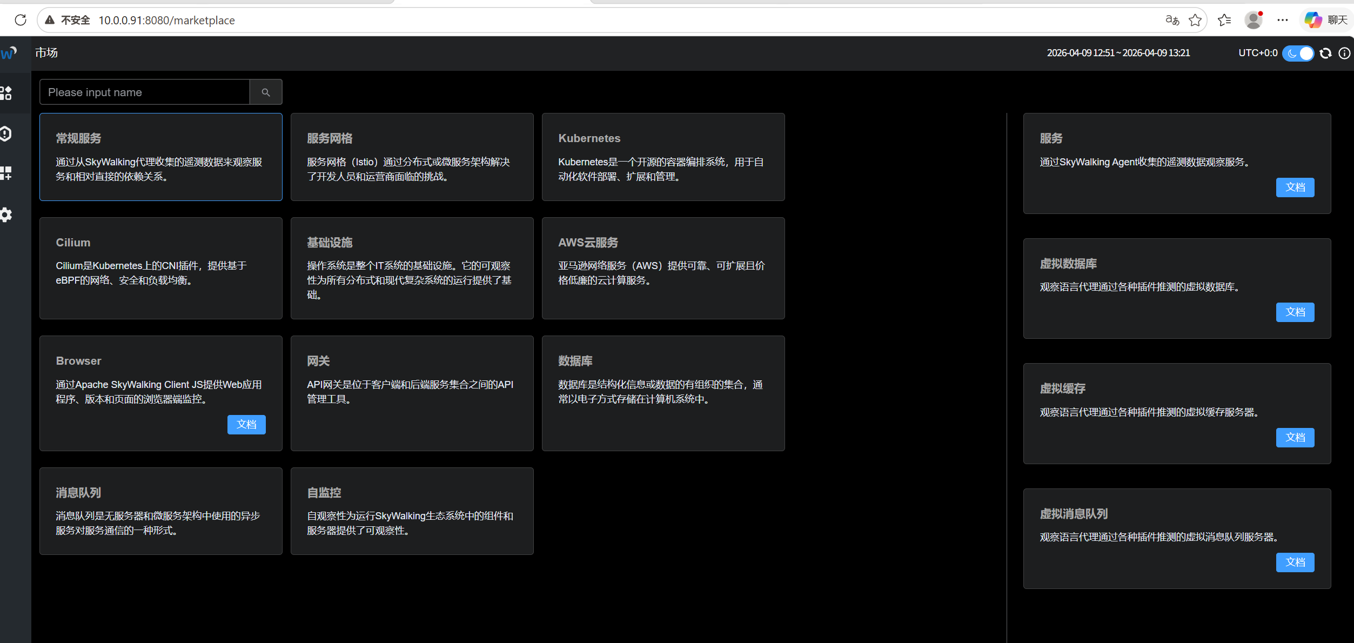1354x643 pixels.
Task: Open the marketplace sidebar icon
Action: pos(6,93)
